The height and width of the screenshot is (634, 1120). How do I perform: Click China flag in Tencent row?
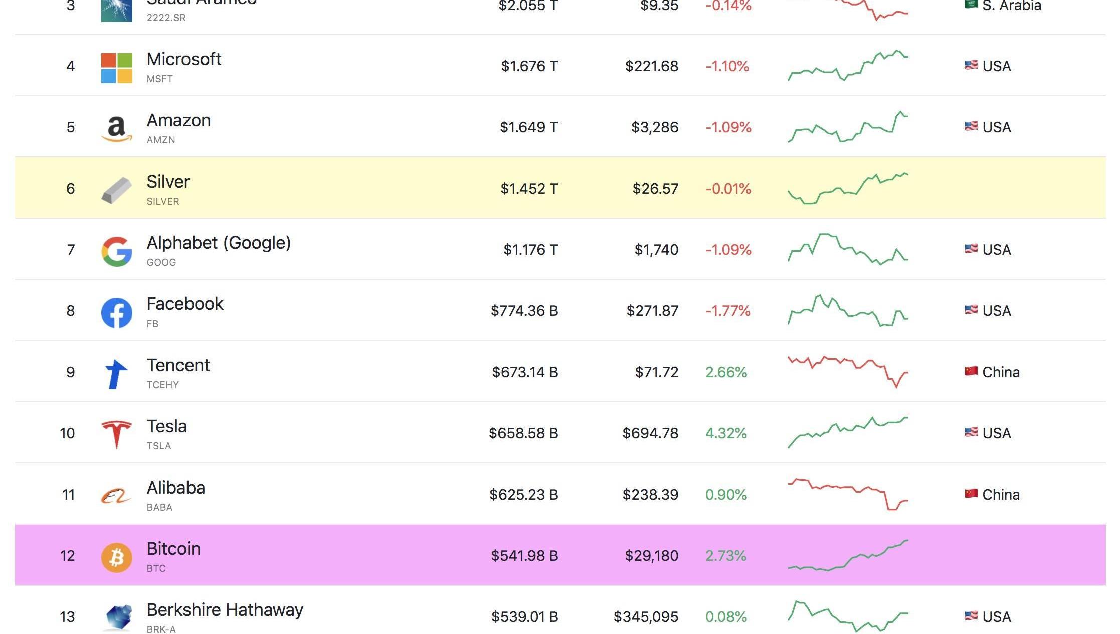(971, 371)
